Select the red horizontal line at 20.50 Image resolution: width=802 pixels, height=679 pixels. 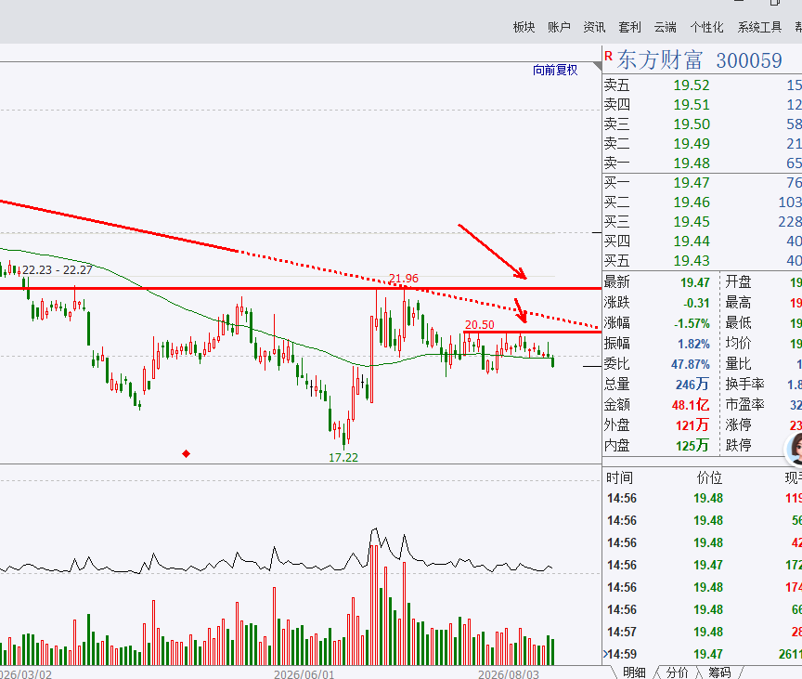tap(533, 333)
